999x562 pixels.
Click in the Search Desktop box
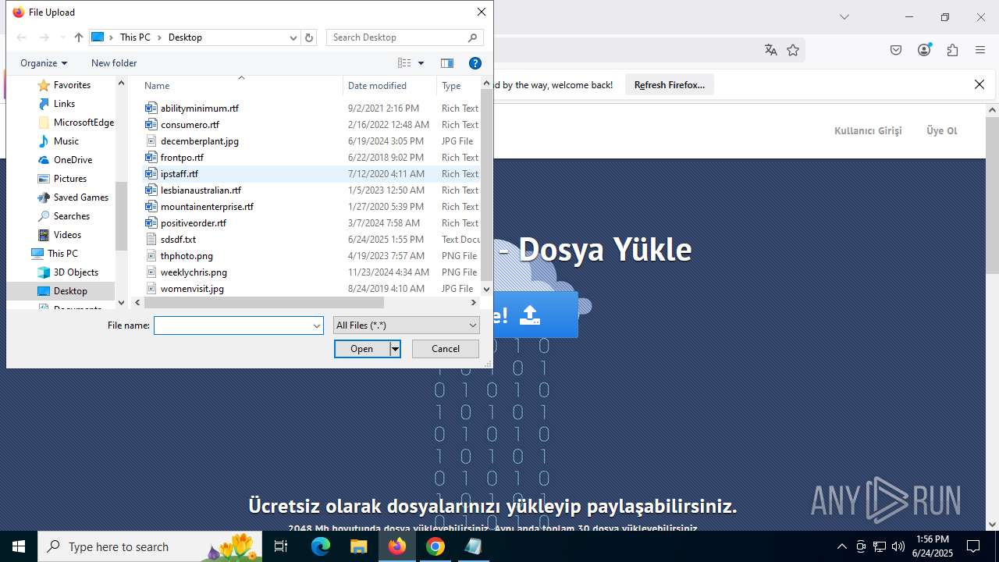click(x=397, y=37)
